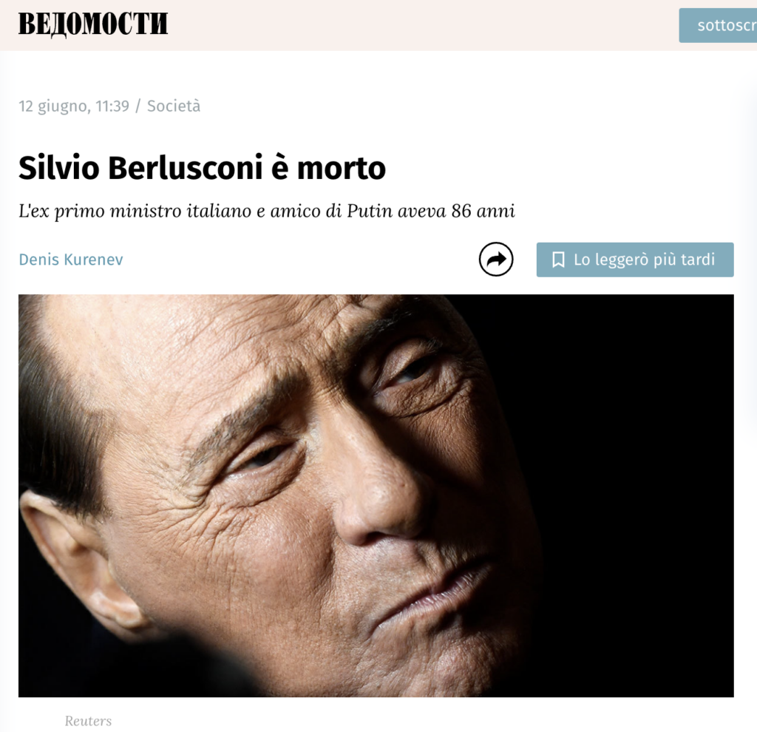Click the bookmark icon in the save button
The image size is (757, 732).
tap(558, 260)
